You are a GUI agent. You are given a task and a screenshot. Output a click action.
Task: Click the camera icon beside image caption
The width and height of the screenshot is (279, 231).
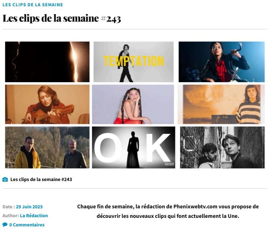pos(5,179)
